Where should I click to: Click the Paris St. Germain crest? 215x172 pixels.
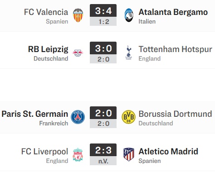tap(78, 117)
